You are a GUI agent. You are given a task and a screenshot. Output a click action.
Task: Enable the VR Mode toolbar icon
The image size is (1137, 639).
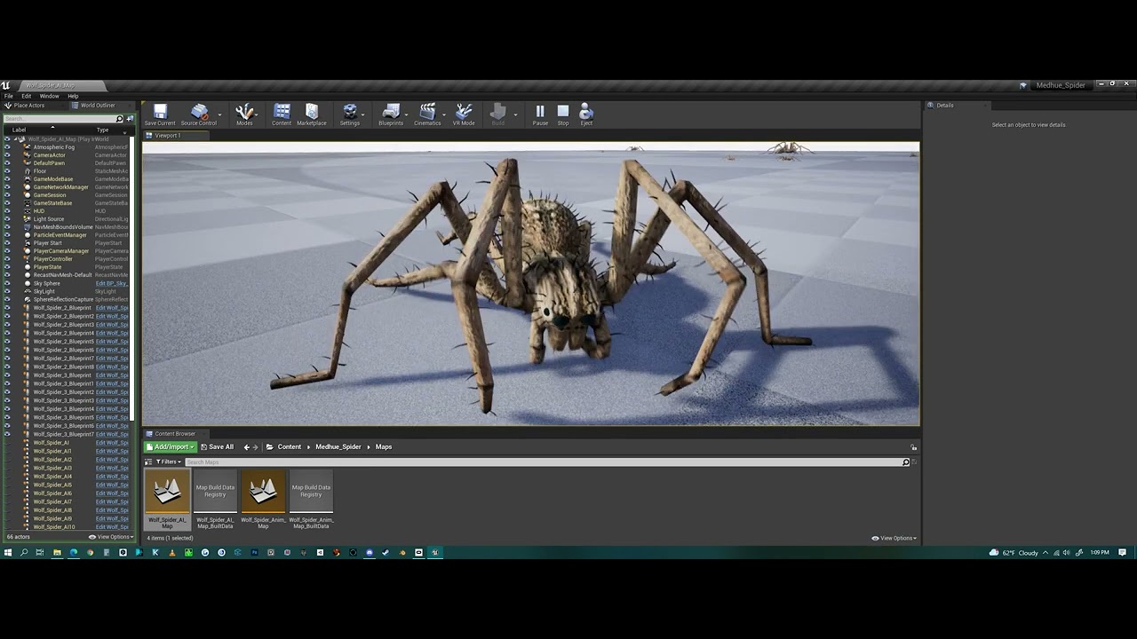[x=464, y=114]
